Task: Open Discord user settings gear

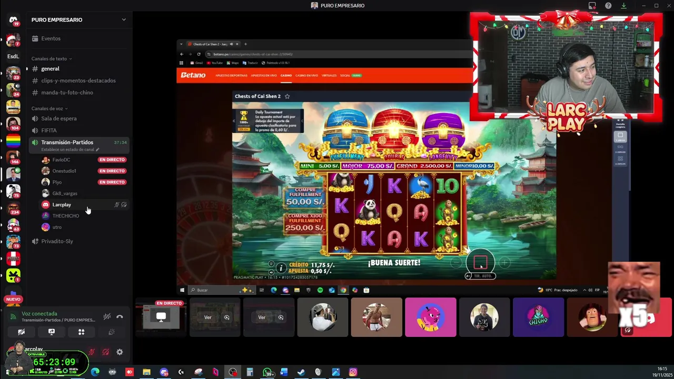Action: (x=120, y=352)
